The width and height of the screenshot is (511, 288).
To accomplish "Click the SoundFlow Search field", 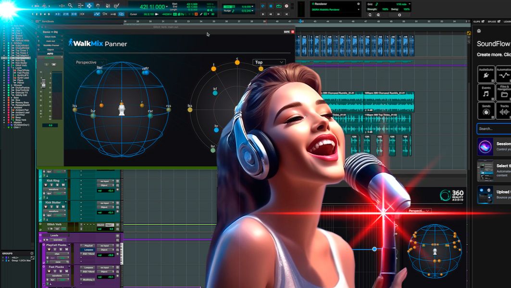I will tap(494, 129).
